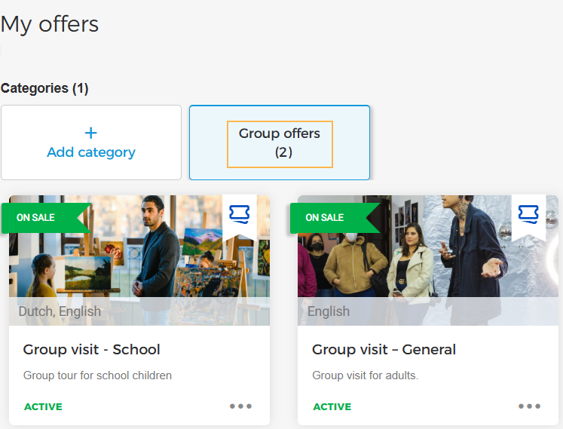Click the ticket icon on the School offer
Viewport: 563px width, 429px height.
(239, 215)
